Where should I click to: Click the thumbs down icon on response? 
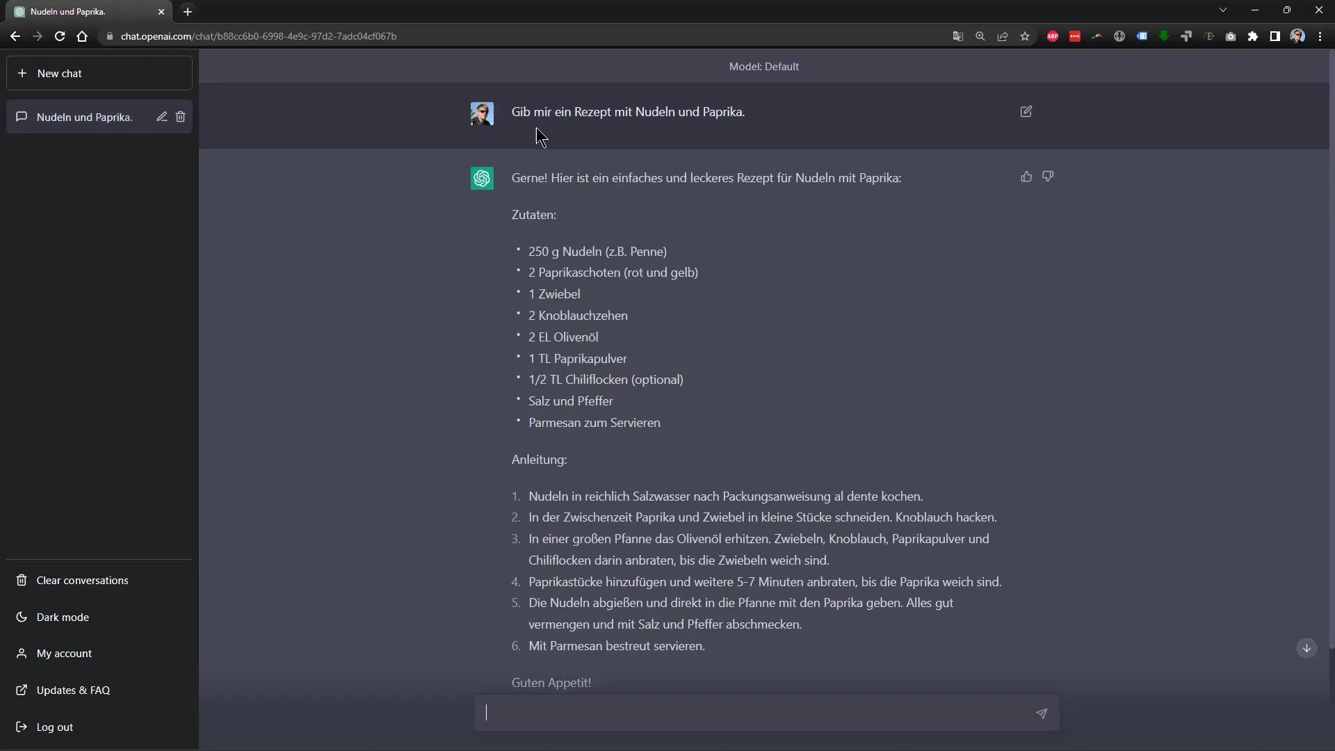pos(1048,175)
